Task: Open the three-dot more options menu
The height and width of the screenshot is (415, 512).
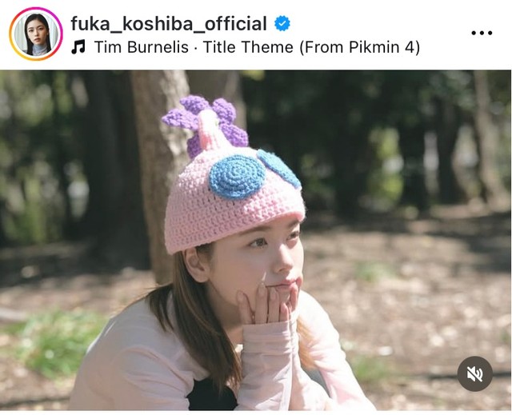Action: [482, 33]
